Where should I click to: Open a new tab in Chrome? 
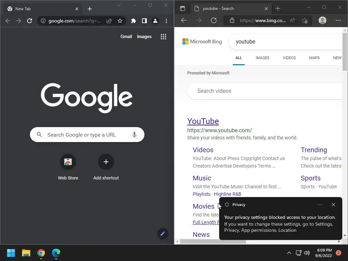coord(90,9)
